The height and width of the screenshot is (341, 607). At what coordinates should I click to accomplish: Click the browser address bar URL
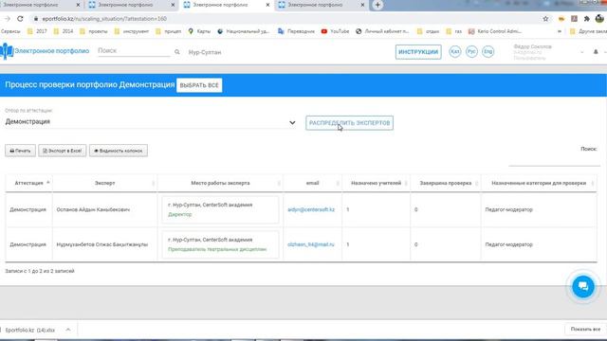pos(104,19)
